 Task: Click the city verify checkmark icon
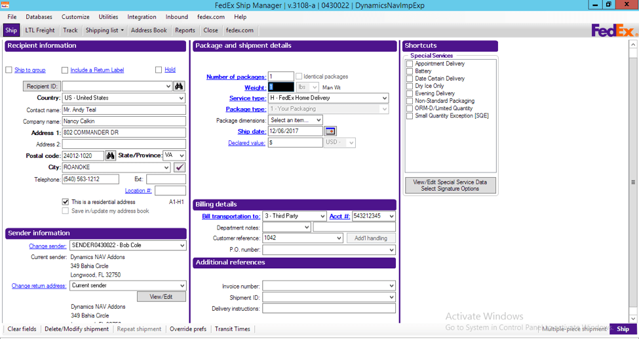pyautogui.click(x=180, y=167)
